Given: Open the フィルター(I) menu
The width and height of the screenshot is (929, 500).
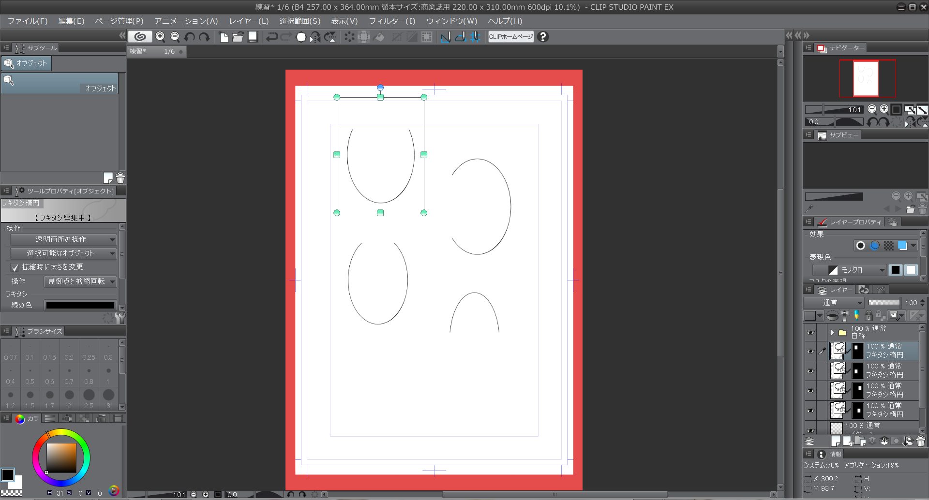Looking at the screenshot, I should click(391, 21).
